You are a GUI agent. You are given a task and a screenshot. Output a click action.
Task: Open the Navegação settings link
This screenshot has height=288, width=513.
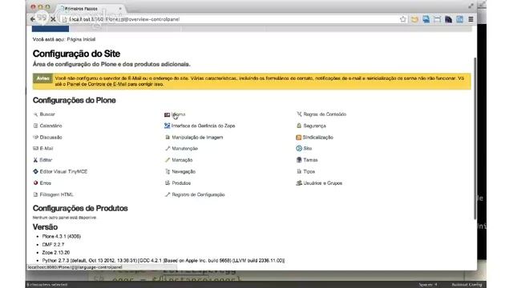tap(184, 171)
